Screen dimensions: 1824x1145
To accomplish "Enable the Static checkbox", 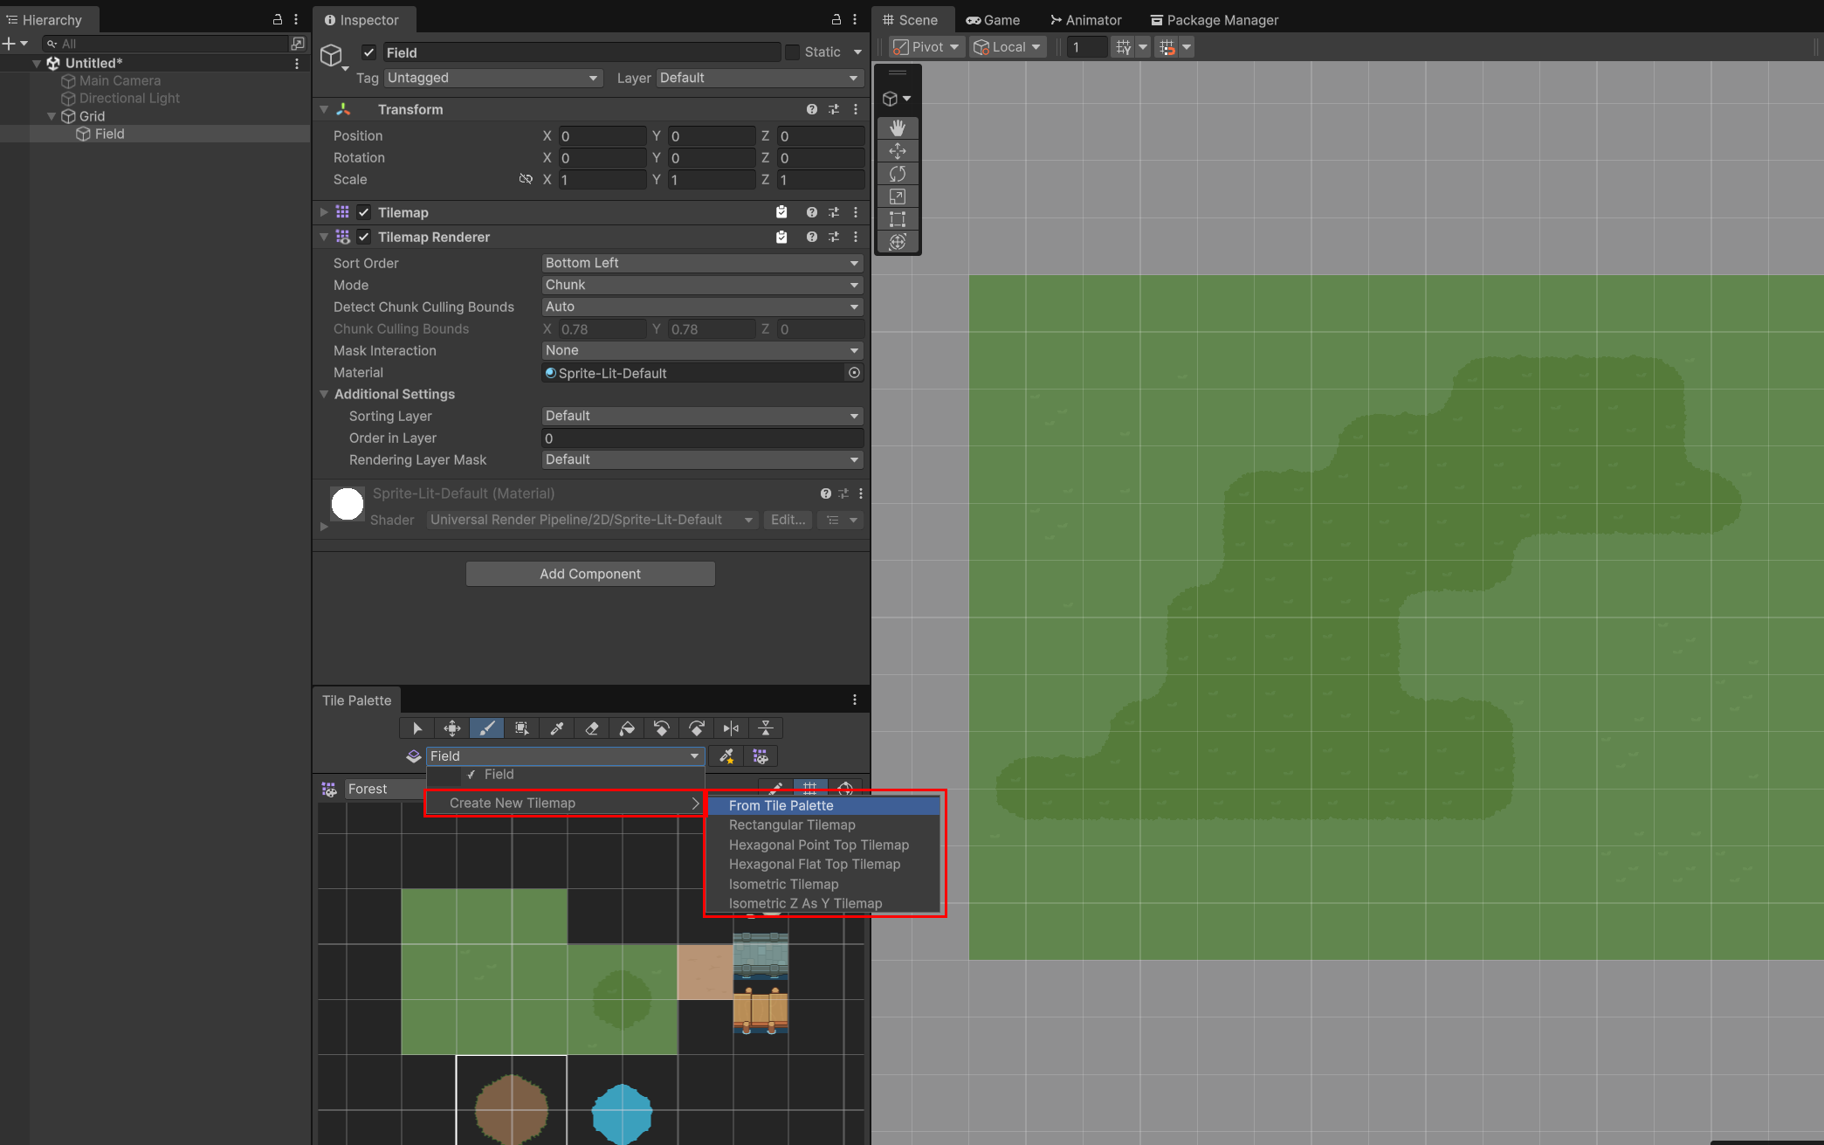I will (x=792, y=52).
